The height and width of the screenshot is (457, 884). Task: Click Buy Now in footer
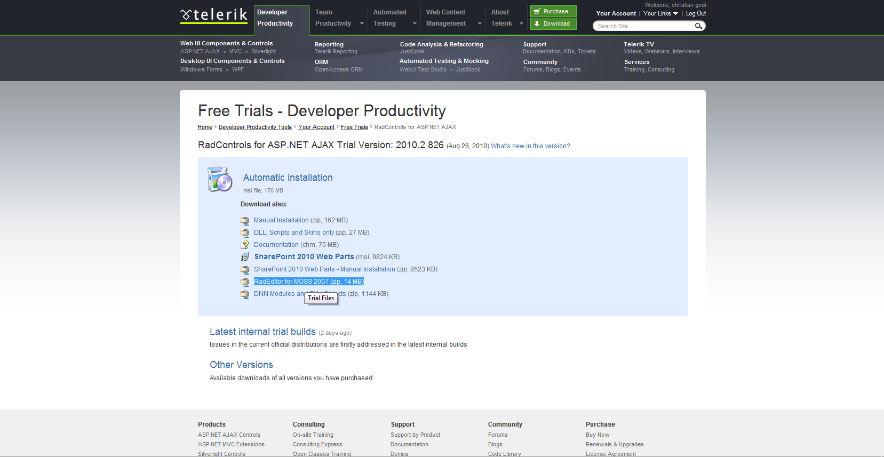coord(598,435)
